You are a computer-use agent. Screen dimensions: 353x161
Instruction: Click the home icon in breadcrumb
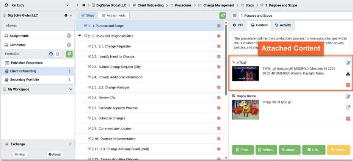point(84,5)
